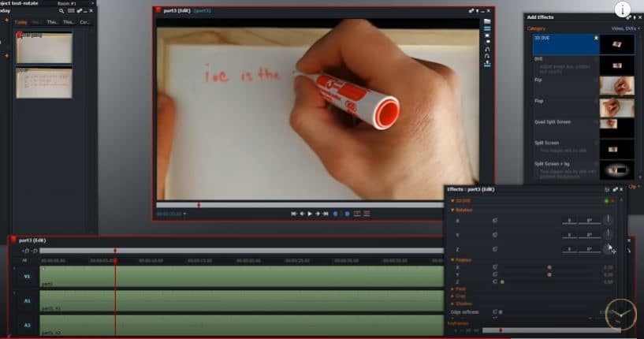This screenshot has width=644, height=339.
Task: Expand the Crop parameter group
Action: (x=452, y=296)
